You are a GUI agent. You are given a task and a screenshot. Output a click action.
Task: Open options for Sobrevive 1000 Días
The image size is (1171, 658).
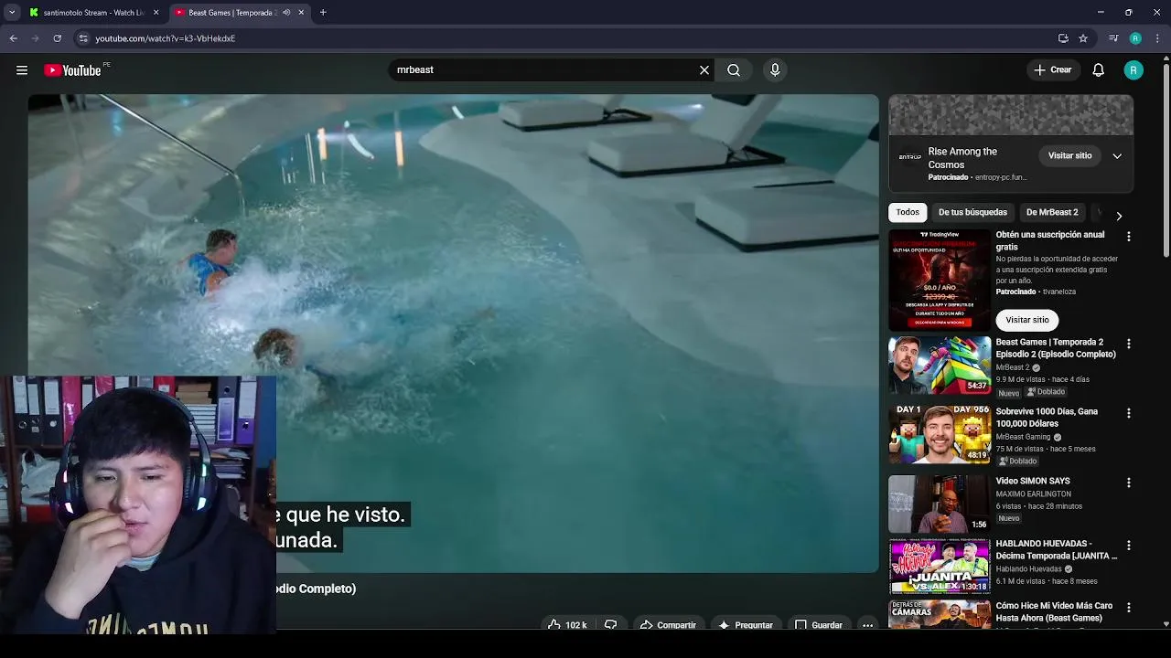(1128, 413)
